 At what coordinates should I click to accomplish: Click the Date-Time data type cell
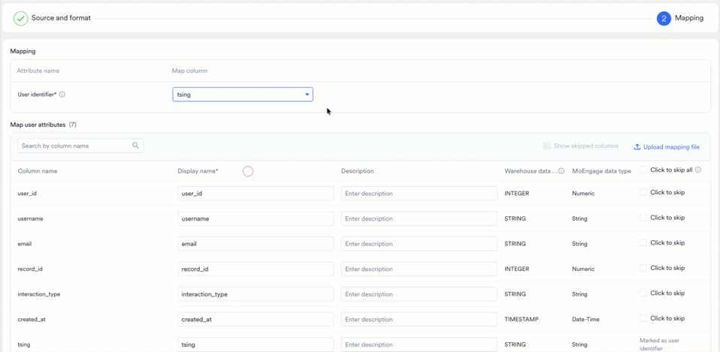pyautogui.click(x=585, y=320)
